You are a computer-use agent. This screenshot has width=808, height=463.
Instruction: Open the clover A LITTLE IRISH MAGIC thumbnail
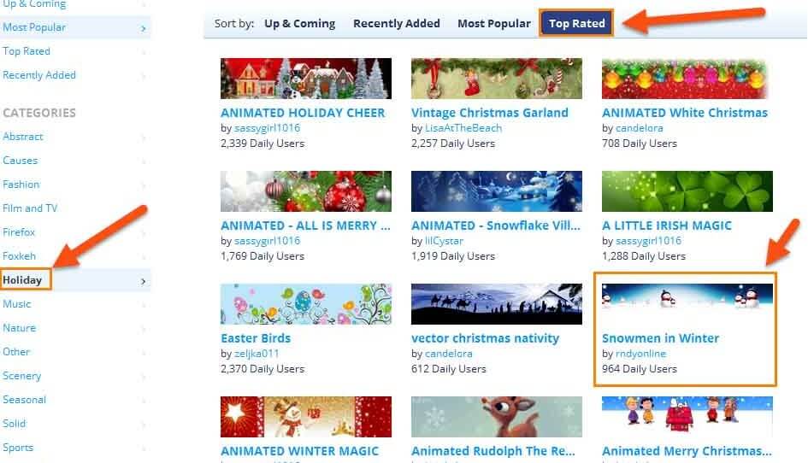(x=687, y=191)
